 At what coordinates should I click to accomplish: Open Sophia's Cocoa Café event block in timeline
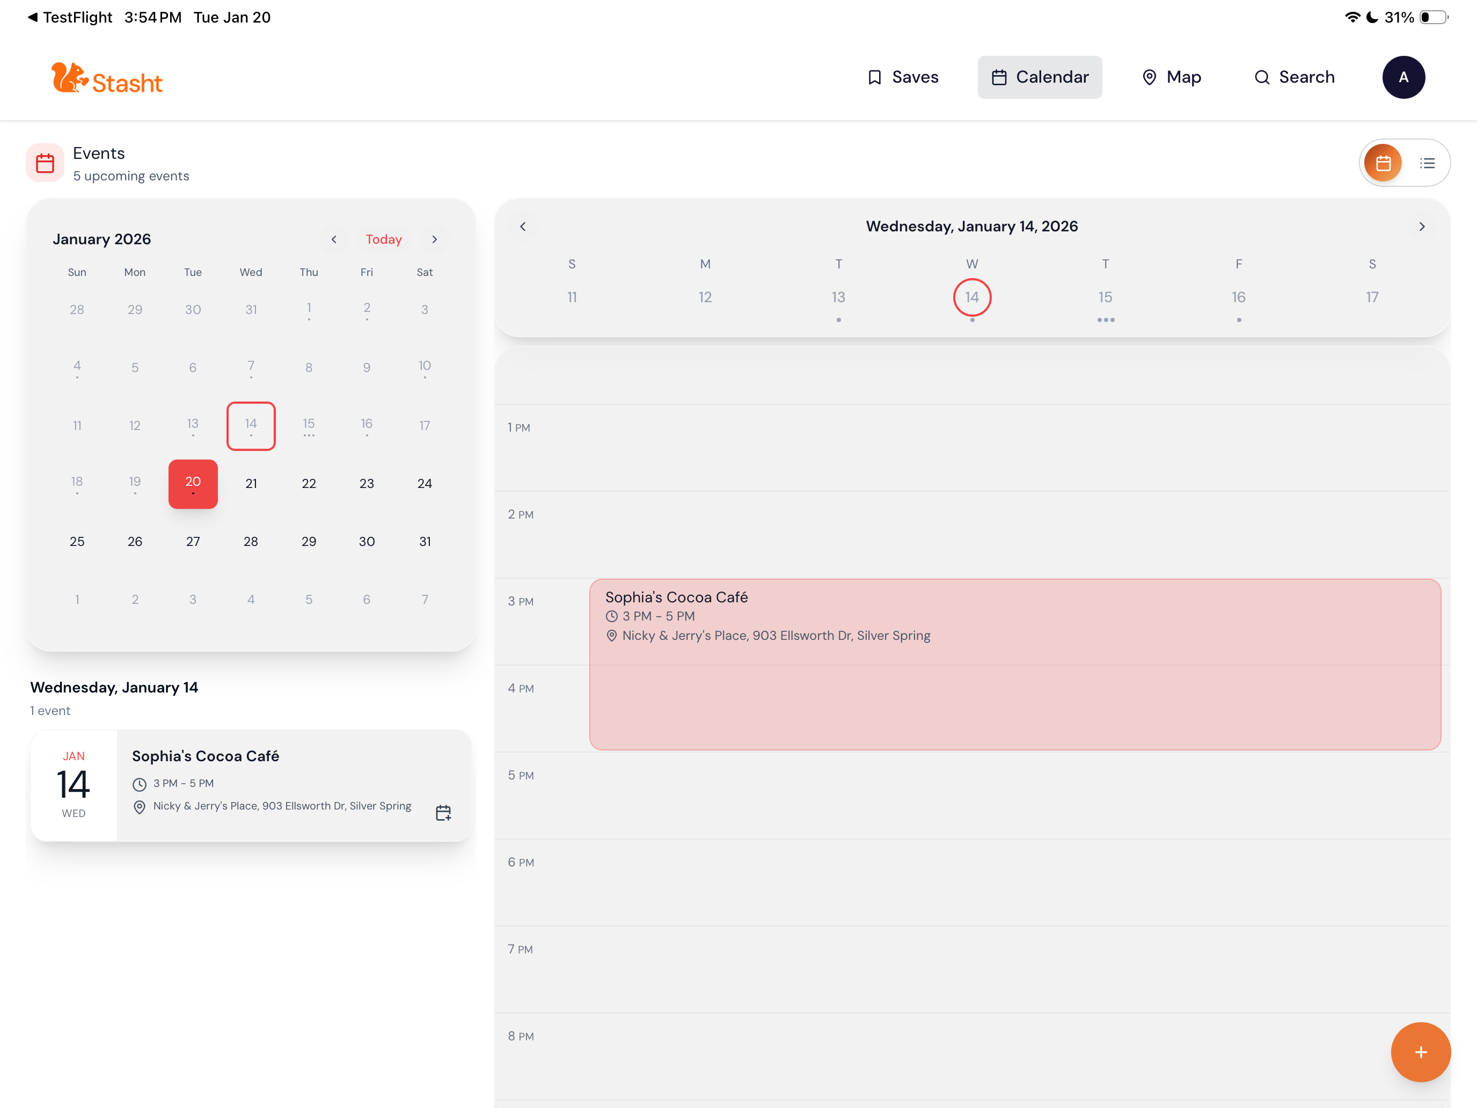1015,665
